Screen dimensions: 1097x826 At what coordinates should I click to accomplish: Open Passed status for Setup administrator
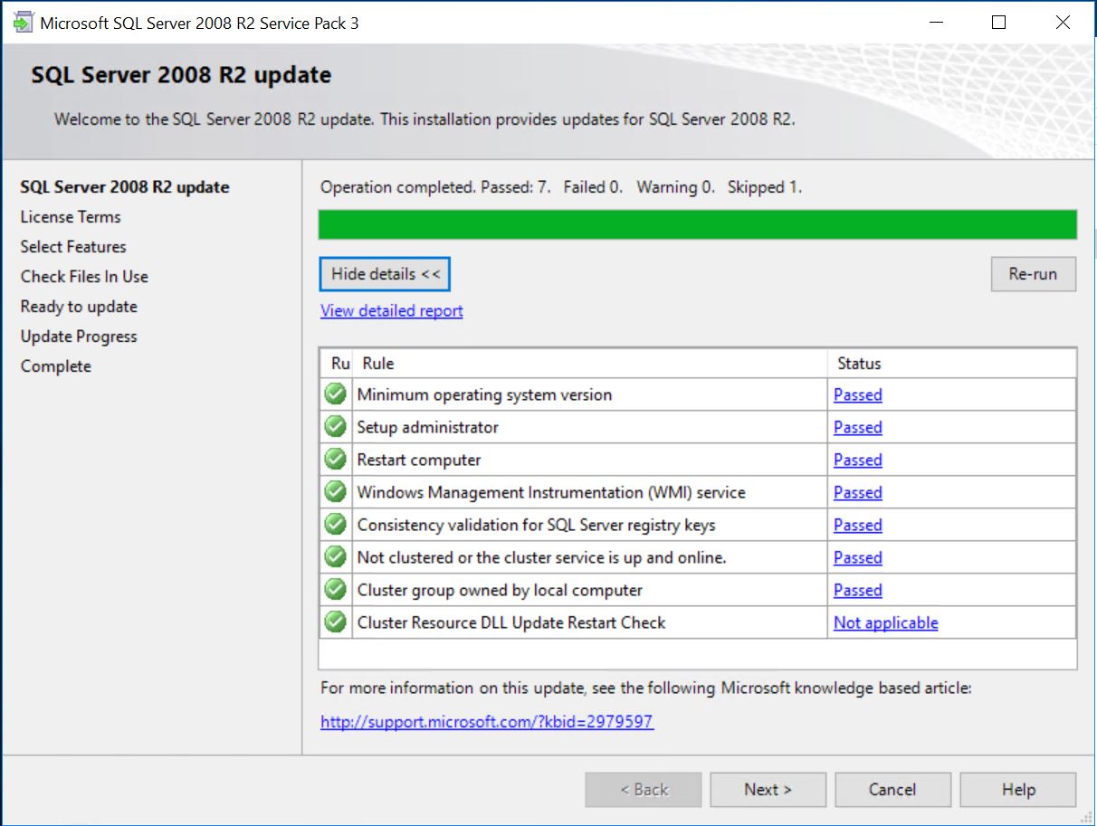(x=858, y=427)
